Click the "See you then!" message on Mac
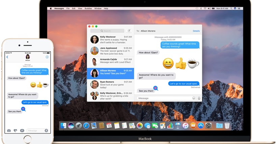The height and width of the screenshot is (144, 276). 146,91
